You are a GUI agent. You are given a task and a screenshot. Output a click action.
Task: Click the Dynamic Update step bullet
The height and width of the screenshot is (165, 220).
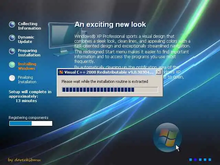[12, 38]
